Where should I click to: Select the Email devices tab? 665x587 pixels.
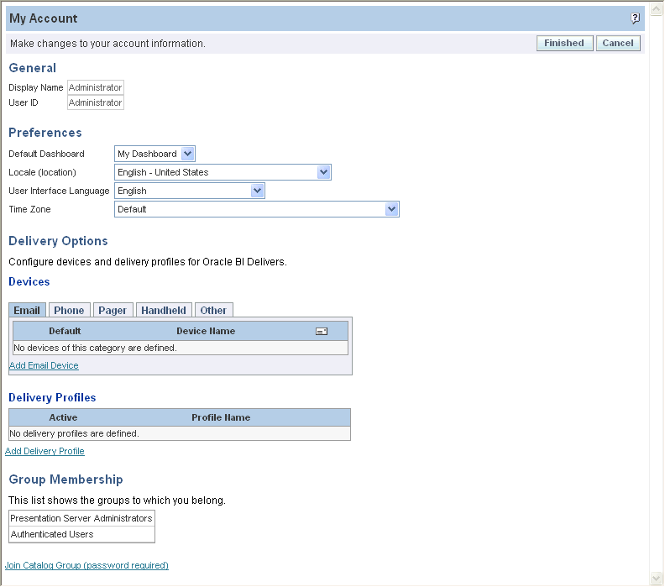27,310
